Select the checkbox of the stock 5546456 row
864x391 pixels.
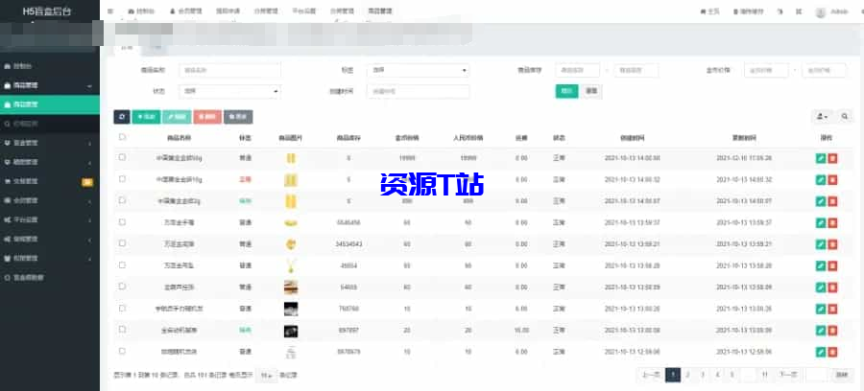(122, 221)
